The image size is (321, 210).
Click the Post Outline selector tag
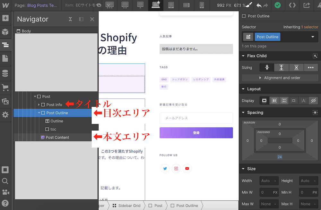coord(267,37)
